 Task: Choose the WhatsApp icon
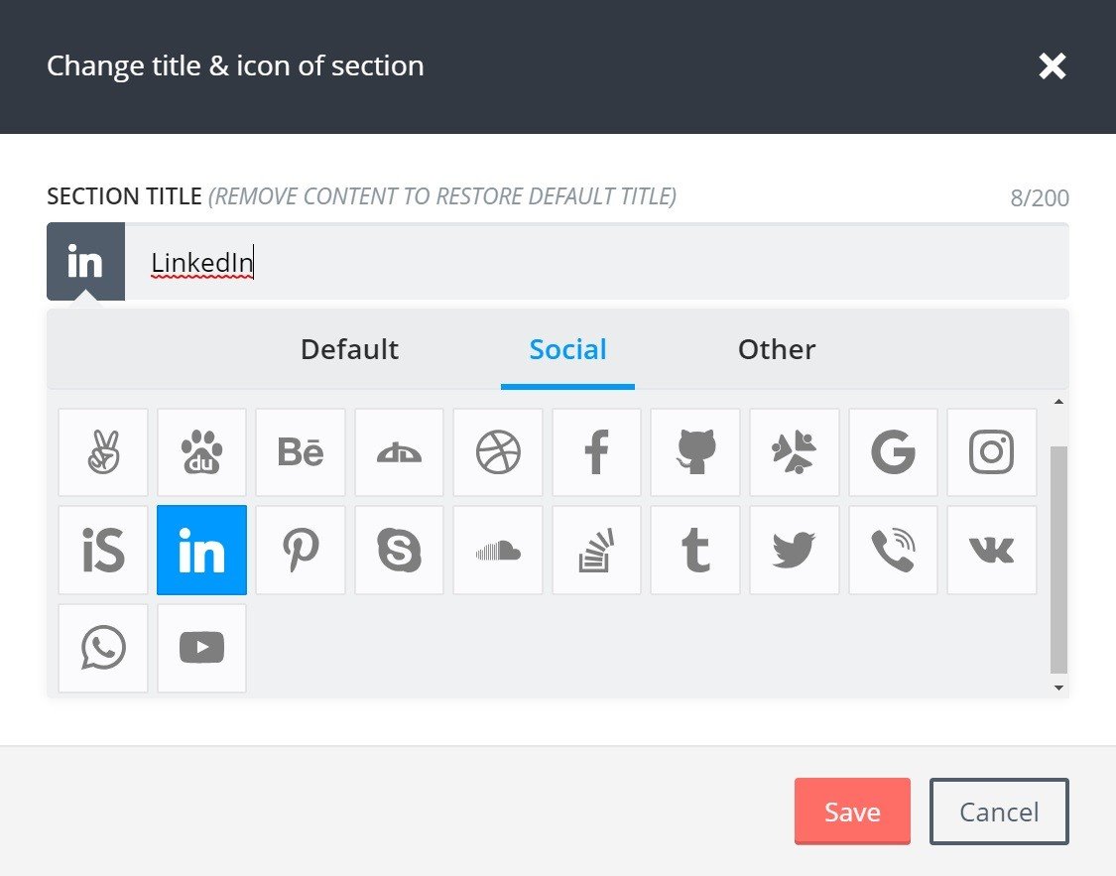pyautogui.click(x=102, y=648)
